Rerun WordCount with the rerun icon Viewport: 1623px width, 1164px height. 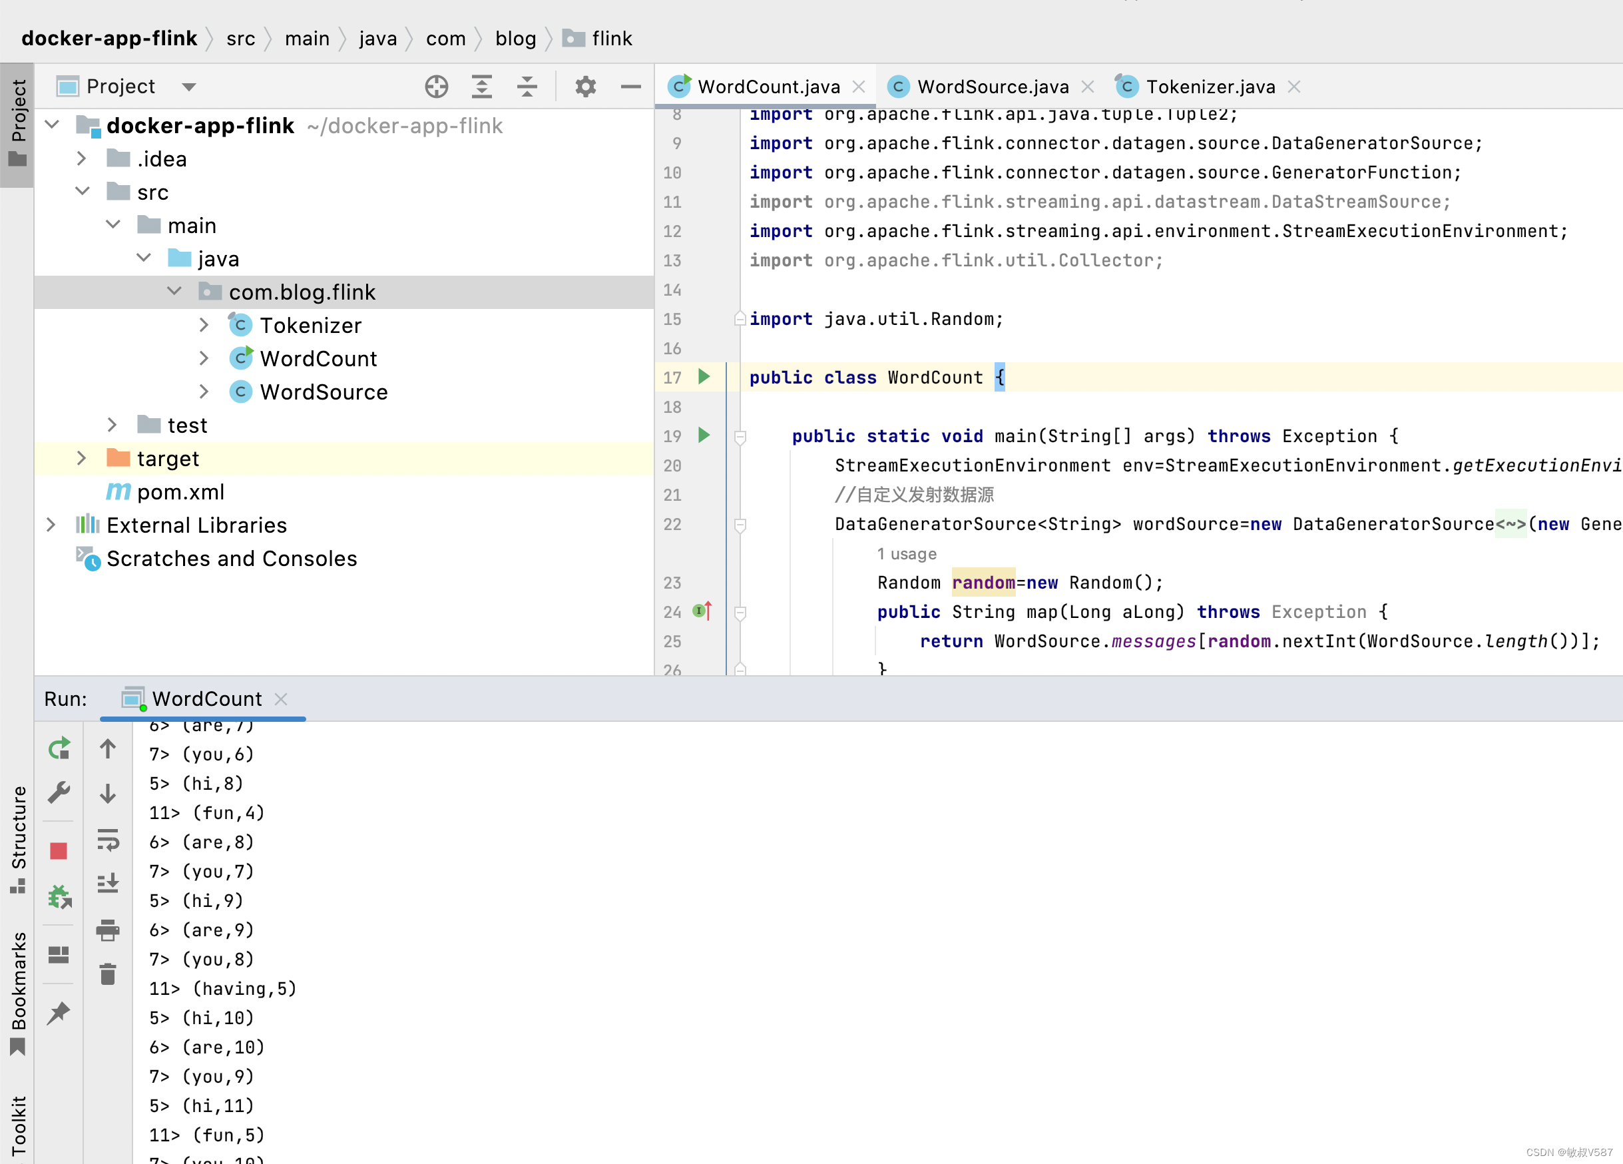[x=59, y=750]
